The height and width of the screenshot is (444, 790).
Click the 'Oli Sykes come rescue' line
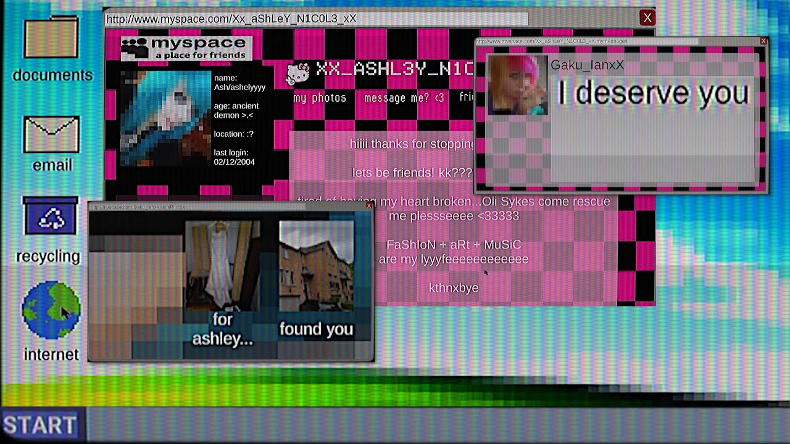pyautogui.click(x=454, y=202)
